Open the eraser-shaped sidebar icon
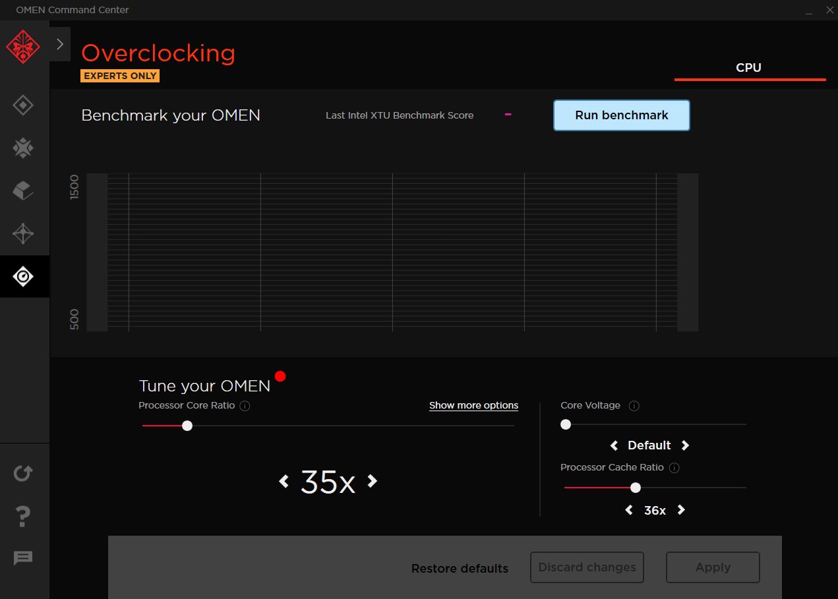Screen dimensions: 838x599 (x=23, y=191)
